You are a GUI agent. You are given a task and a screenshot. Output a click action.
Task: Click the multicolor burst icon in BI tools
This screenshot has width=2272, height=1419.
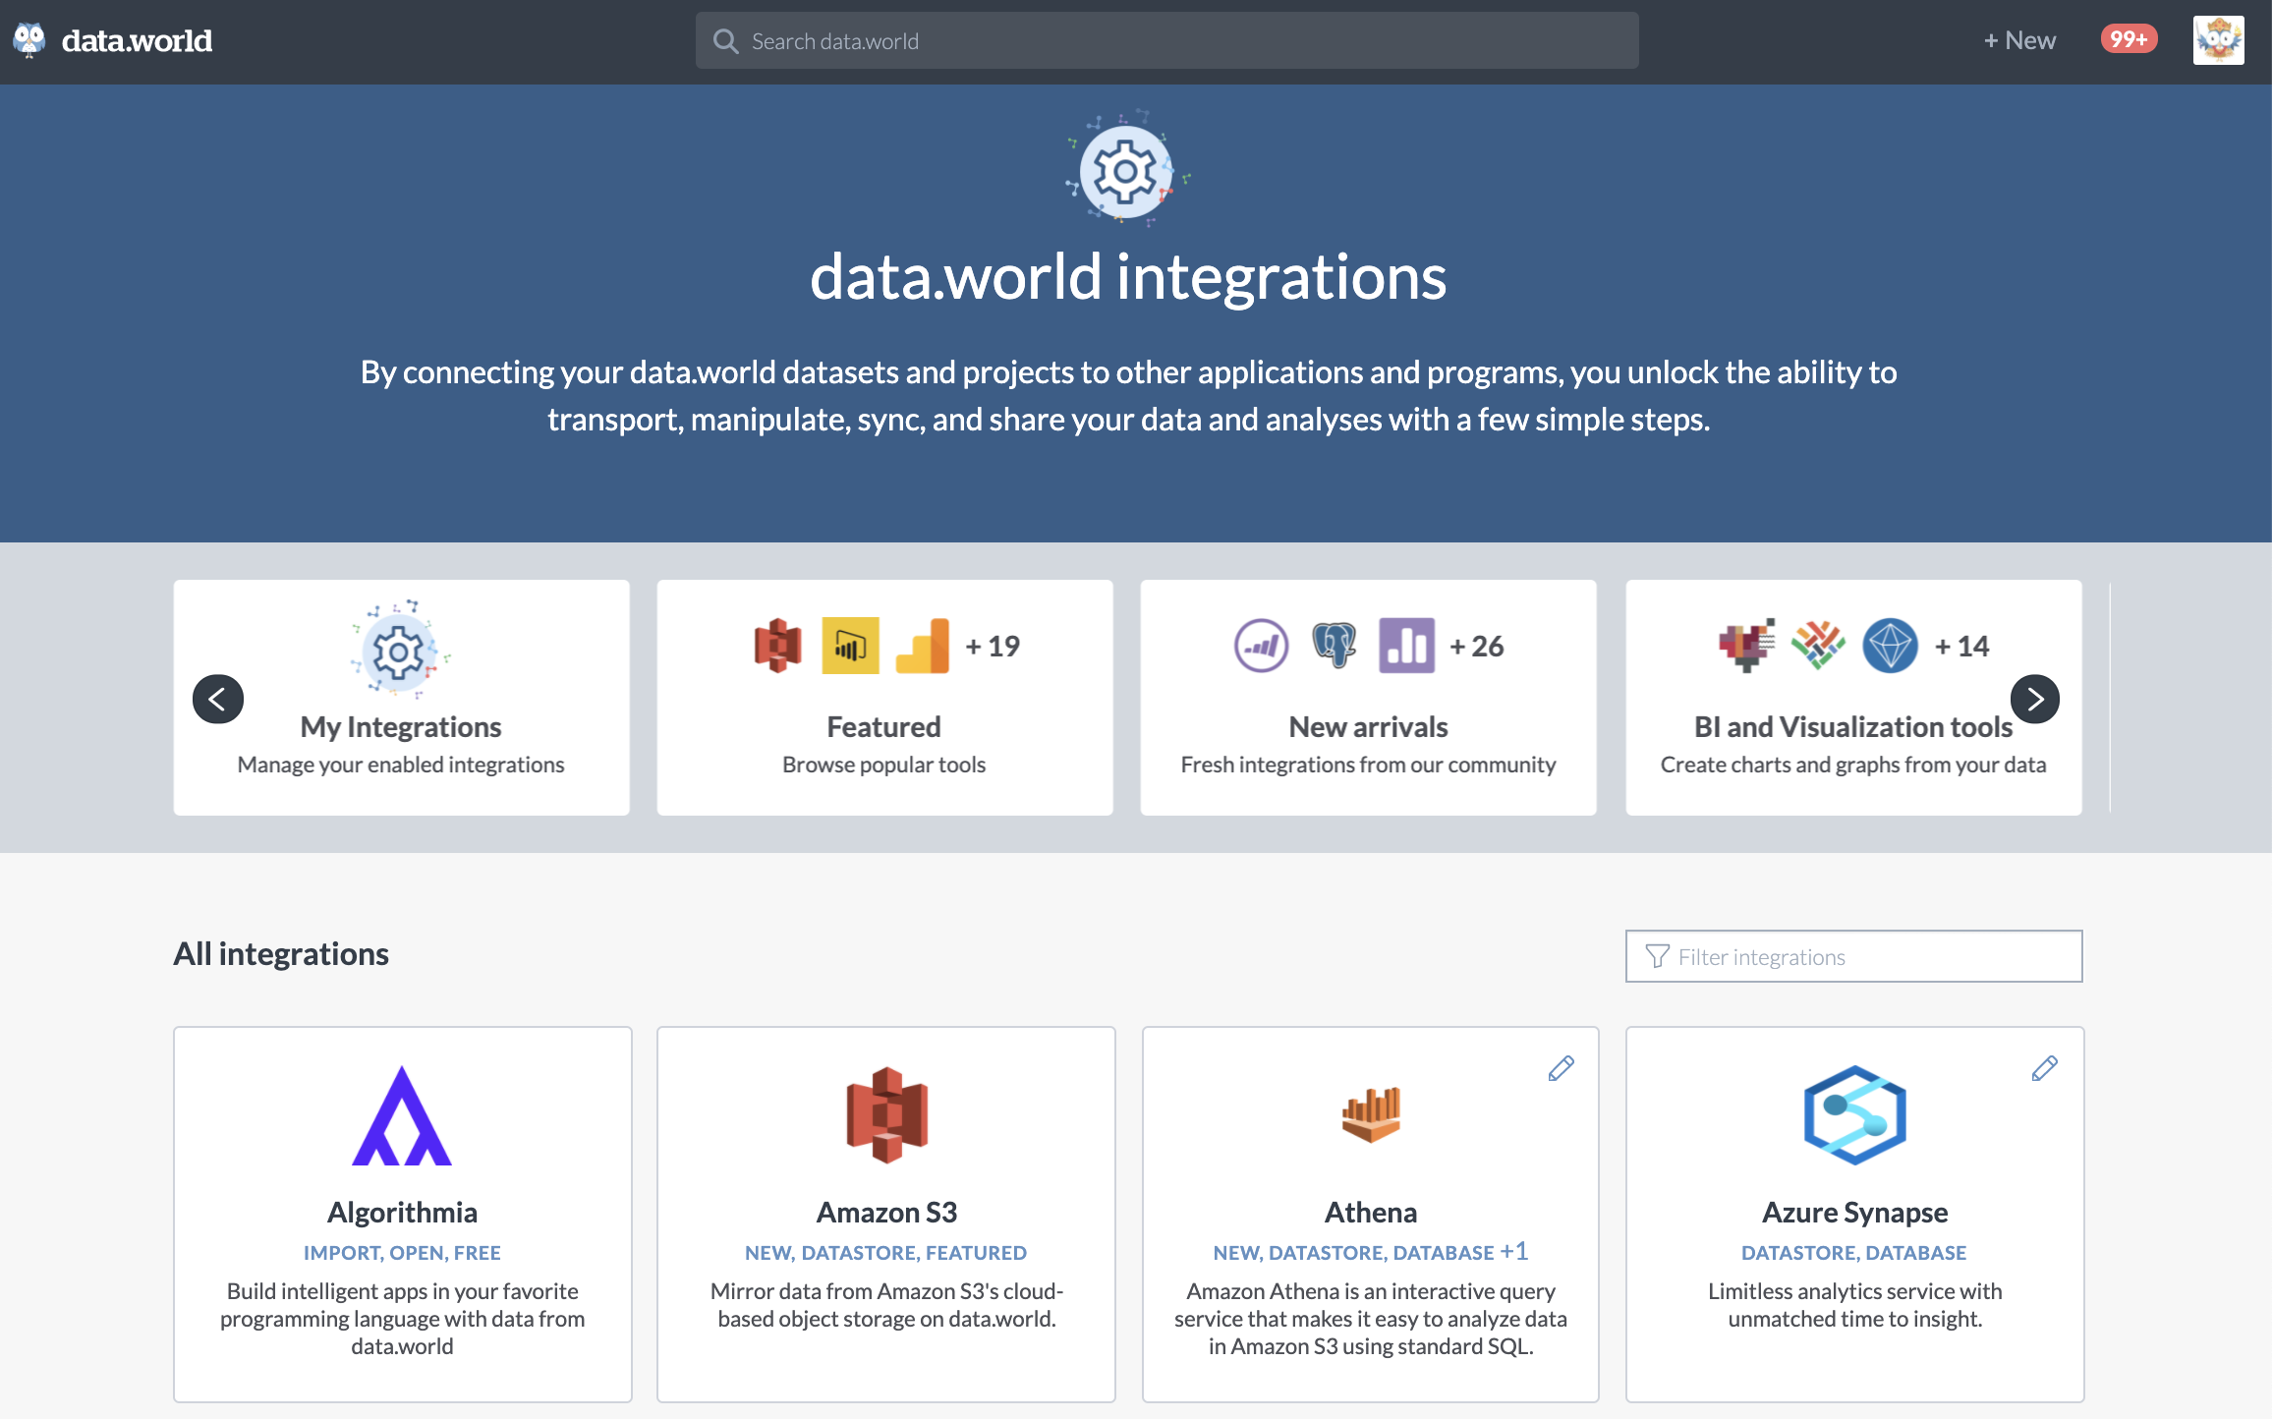coord(1818,646)
